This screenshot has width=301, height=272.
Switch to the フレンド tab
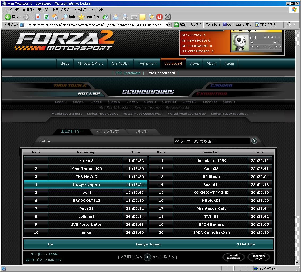click(x=141, y=131)
